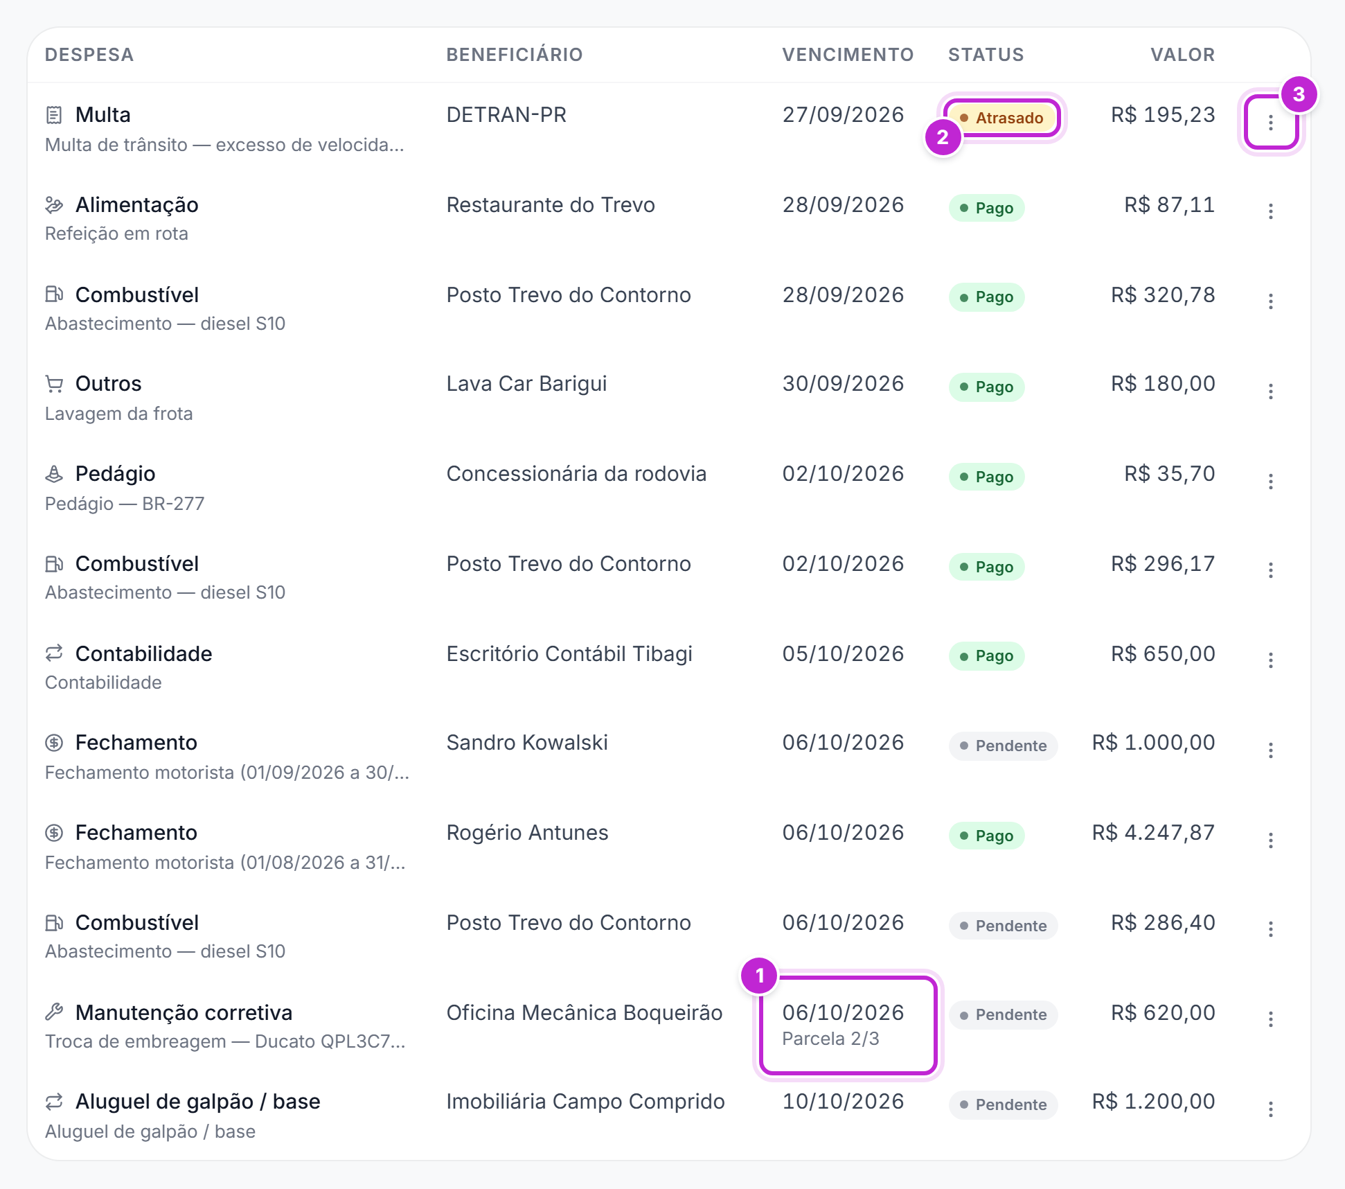Open actions menu for Manutenção corretiva row
This screenshot has width=1345, height=1189.
tap(1270, 1019)
